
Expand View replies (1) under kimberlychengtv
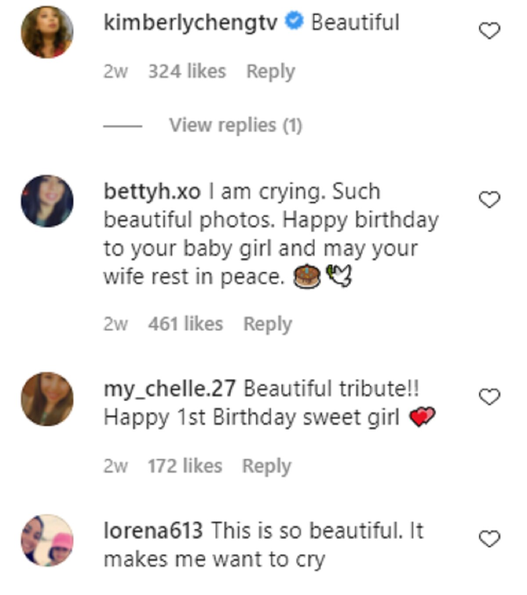[x=235, y=125]
